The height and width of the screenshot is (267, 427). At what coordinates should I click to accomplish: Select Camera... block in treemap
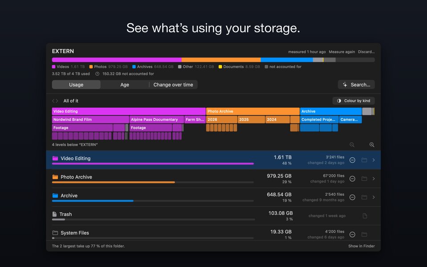350,119
